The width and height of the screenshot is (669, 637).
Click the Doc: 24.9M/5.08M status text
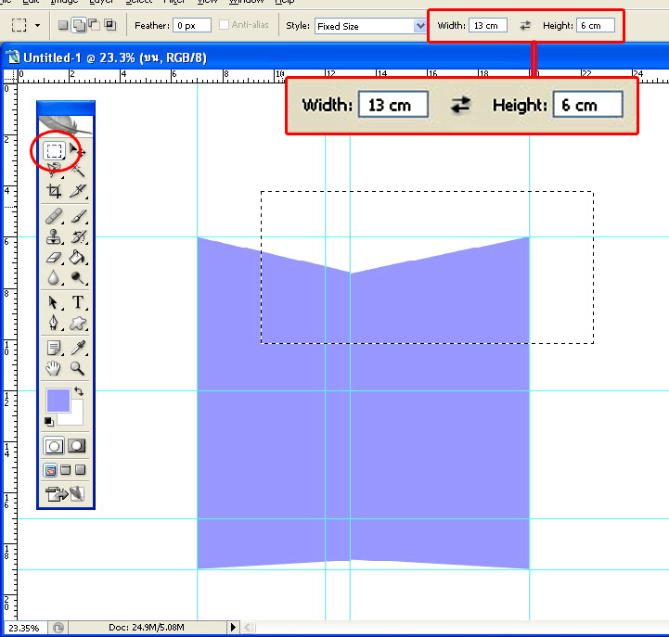click(x=147, y=627)
